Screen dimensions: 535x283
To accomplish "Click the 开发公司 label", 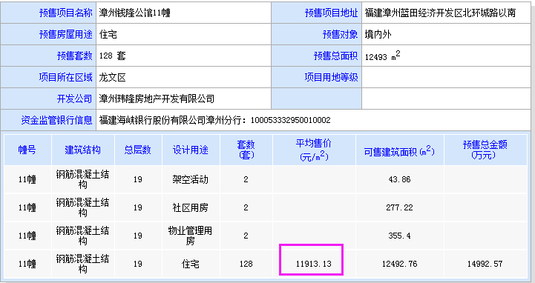I will coord(74,99).
